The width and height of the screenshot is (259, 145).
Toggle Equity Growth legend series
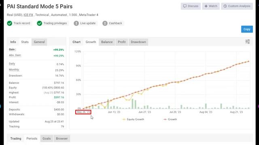pos(133,119)
